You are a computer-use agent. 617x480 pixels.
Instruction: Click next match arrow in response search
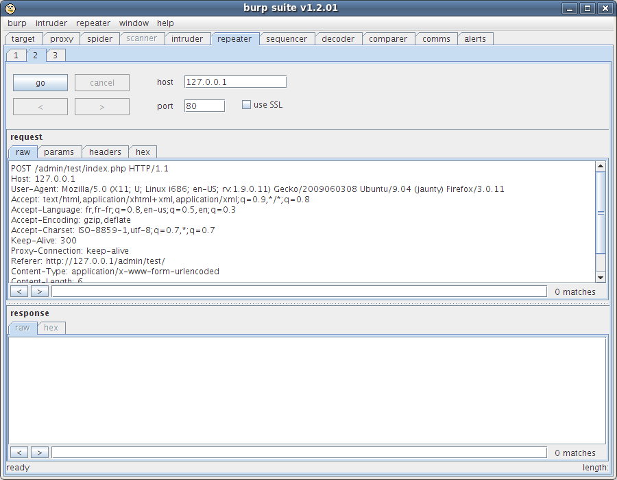click(x=40, y=453)
